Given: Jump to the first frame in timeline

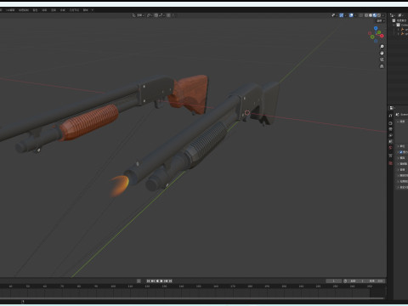Looking at the screenshot, I should point(148,281).
